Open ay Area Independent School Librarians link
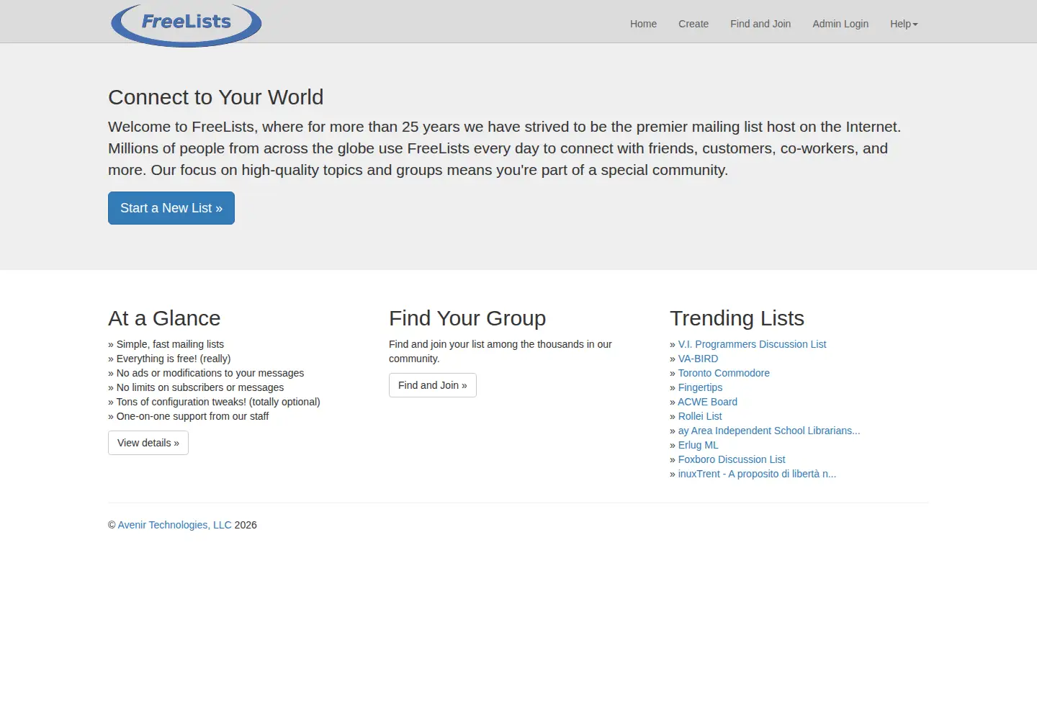The width and height of the screenshot is (1037, 720). (x=769, y=431)
